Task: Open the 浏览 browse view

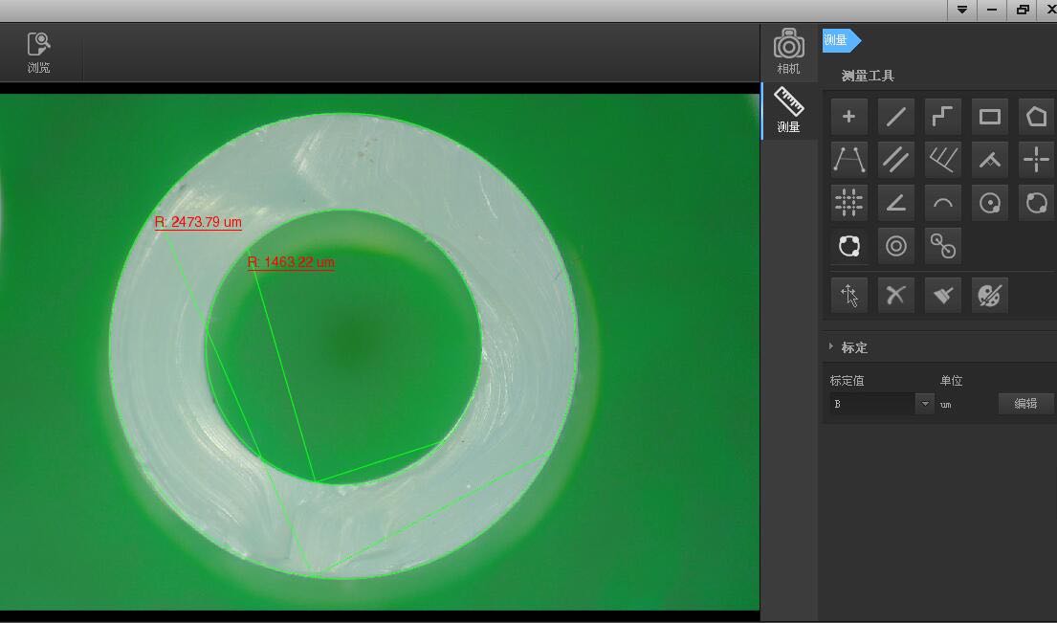Action: point(39,53)
